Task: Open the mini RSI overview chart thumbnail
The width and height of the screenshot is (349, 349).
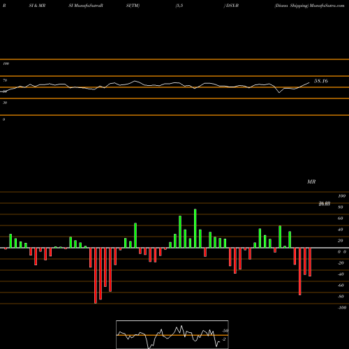Action: click(x=172, y=334)
